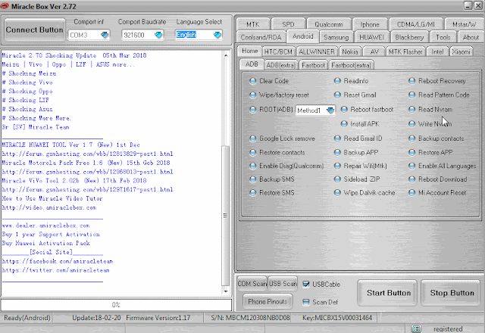This screenshot has height=333, width=485.
Task: Click the Firmware Version:1.17 status text
Action: tap(158, 318)
